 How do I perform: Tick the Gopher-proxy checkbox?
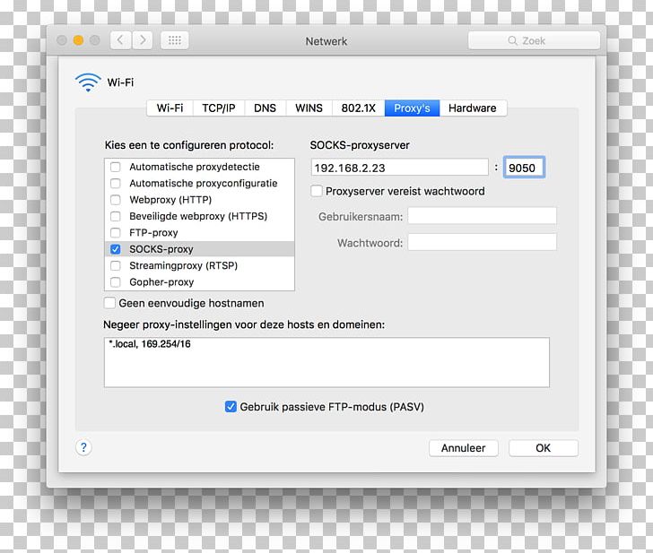click(116, 282)
